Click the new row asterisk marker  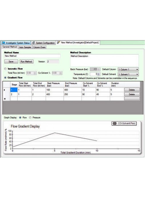(x=5, y=99)
